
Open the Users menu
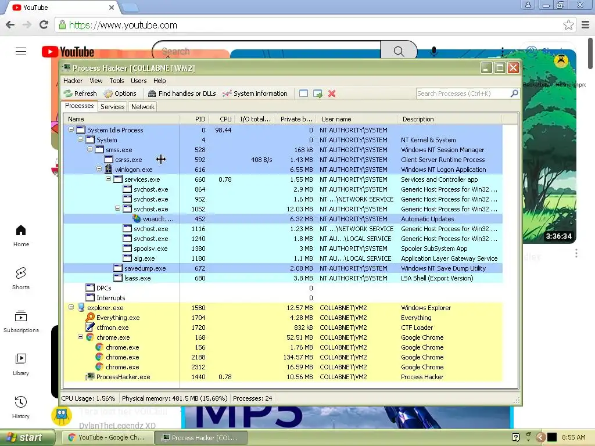(138, 81)
